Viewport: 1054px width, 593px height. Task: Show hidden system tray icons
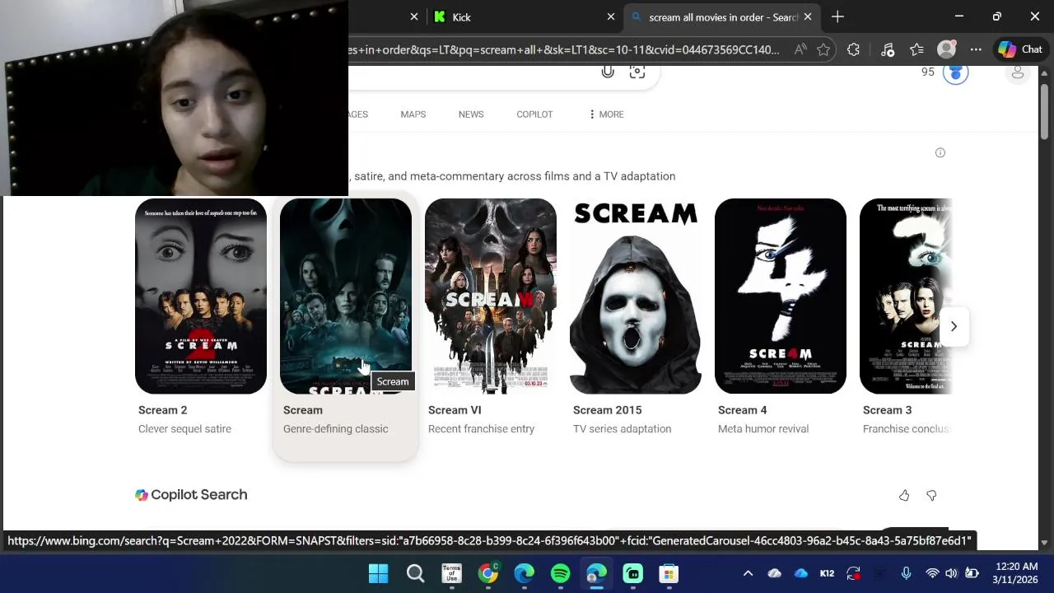pos(748,573)
